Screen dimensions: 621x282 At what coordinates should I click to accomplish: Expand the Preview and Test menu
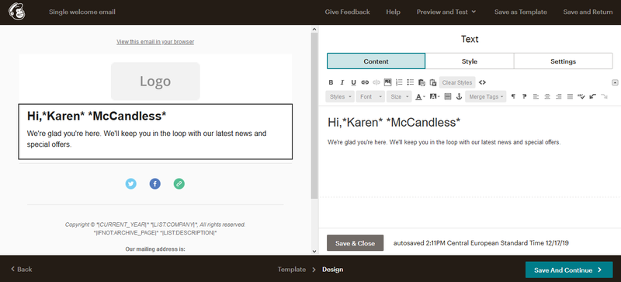tap(446, 12)
